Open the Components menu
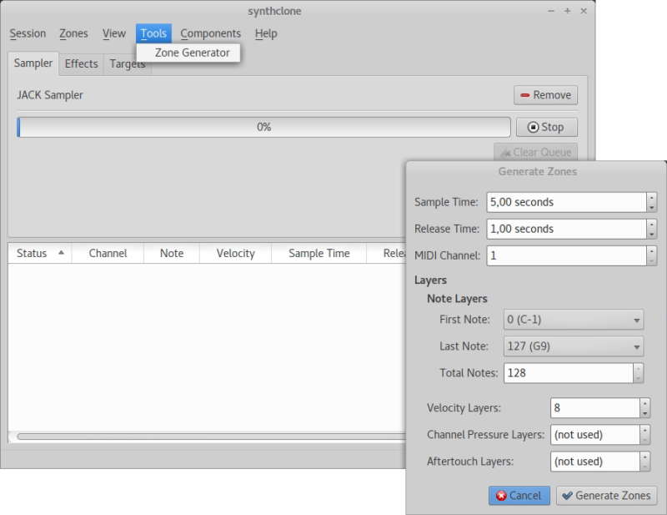667x515 pixels. [211, 33]
